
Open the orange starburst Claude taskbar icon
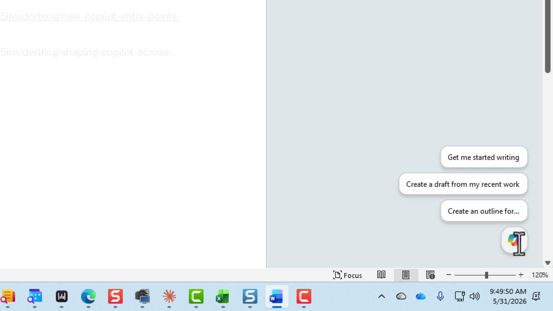pyautogui.click(x=169, y=296)
